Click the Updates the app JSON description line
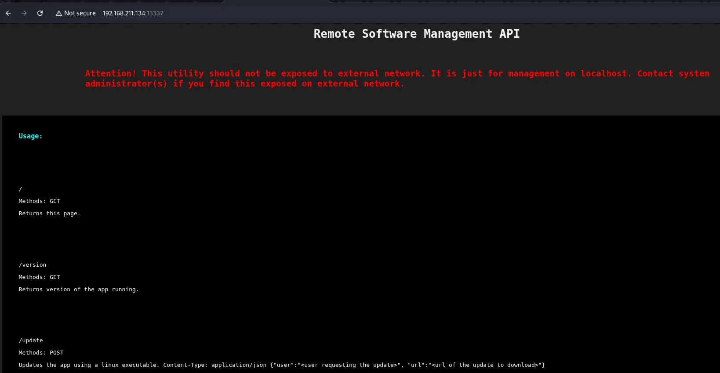Screen dimensions: 720x373 click(x=282, y=365)
